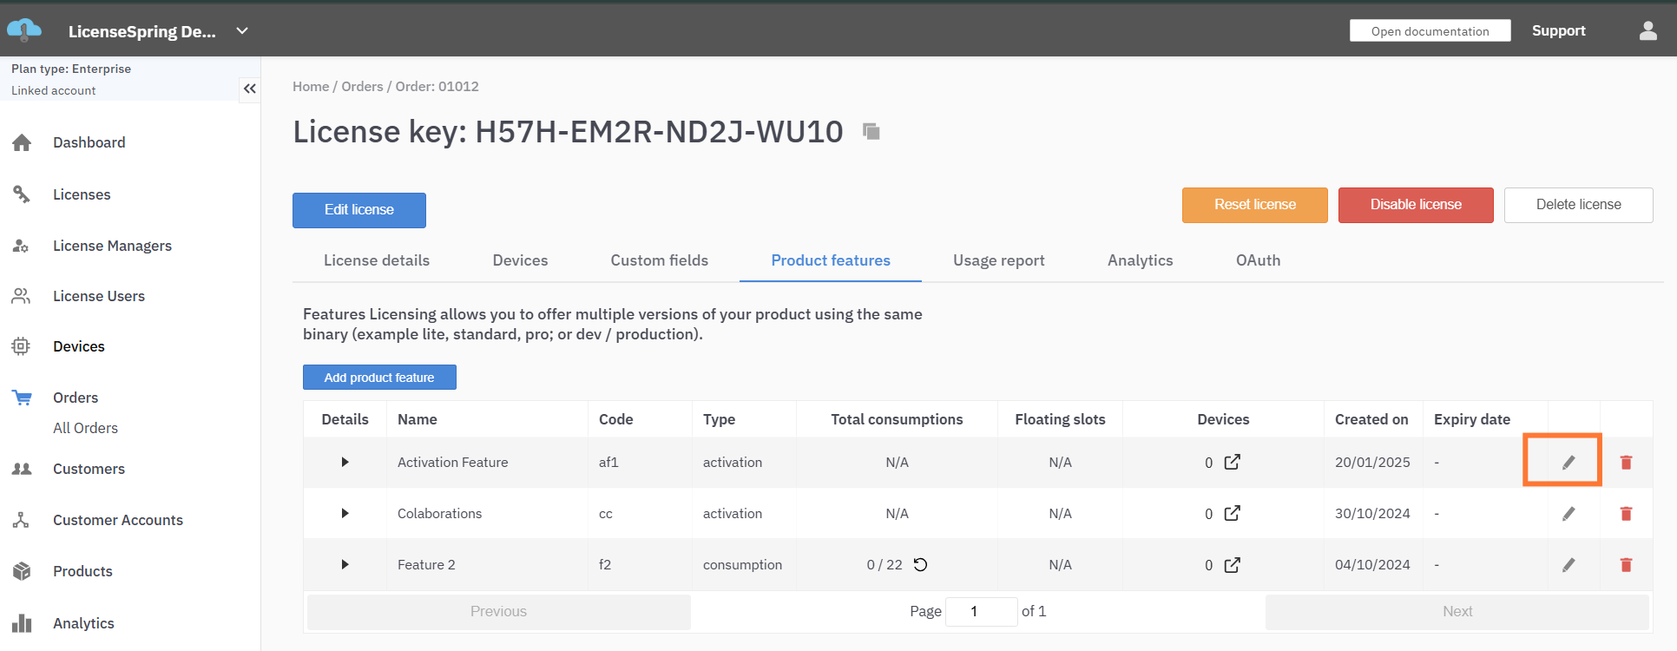
Task: Open devices link for Feature 2
Action: pos(1232,565)
